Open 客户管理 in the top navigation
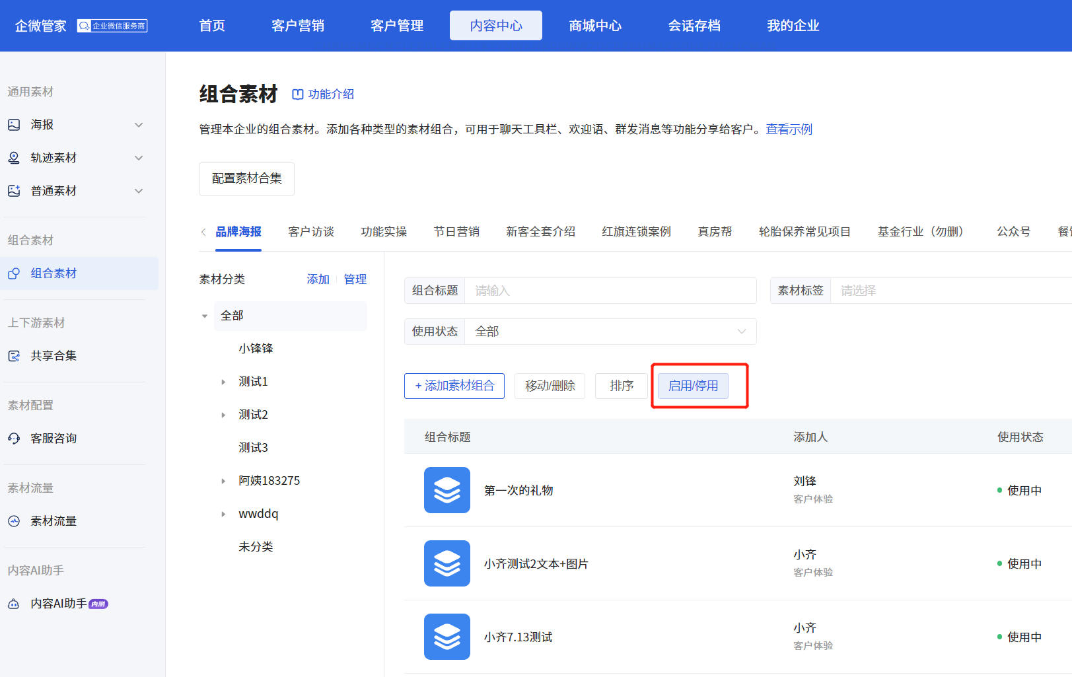 pos(397,26)
